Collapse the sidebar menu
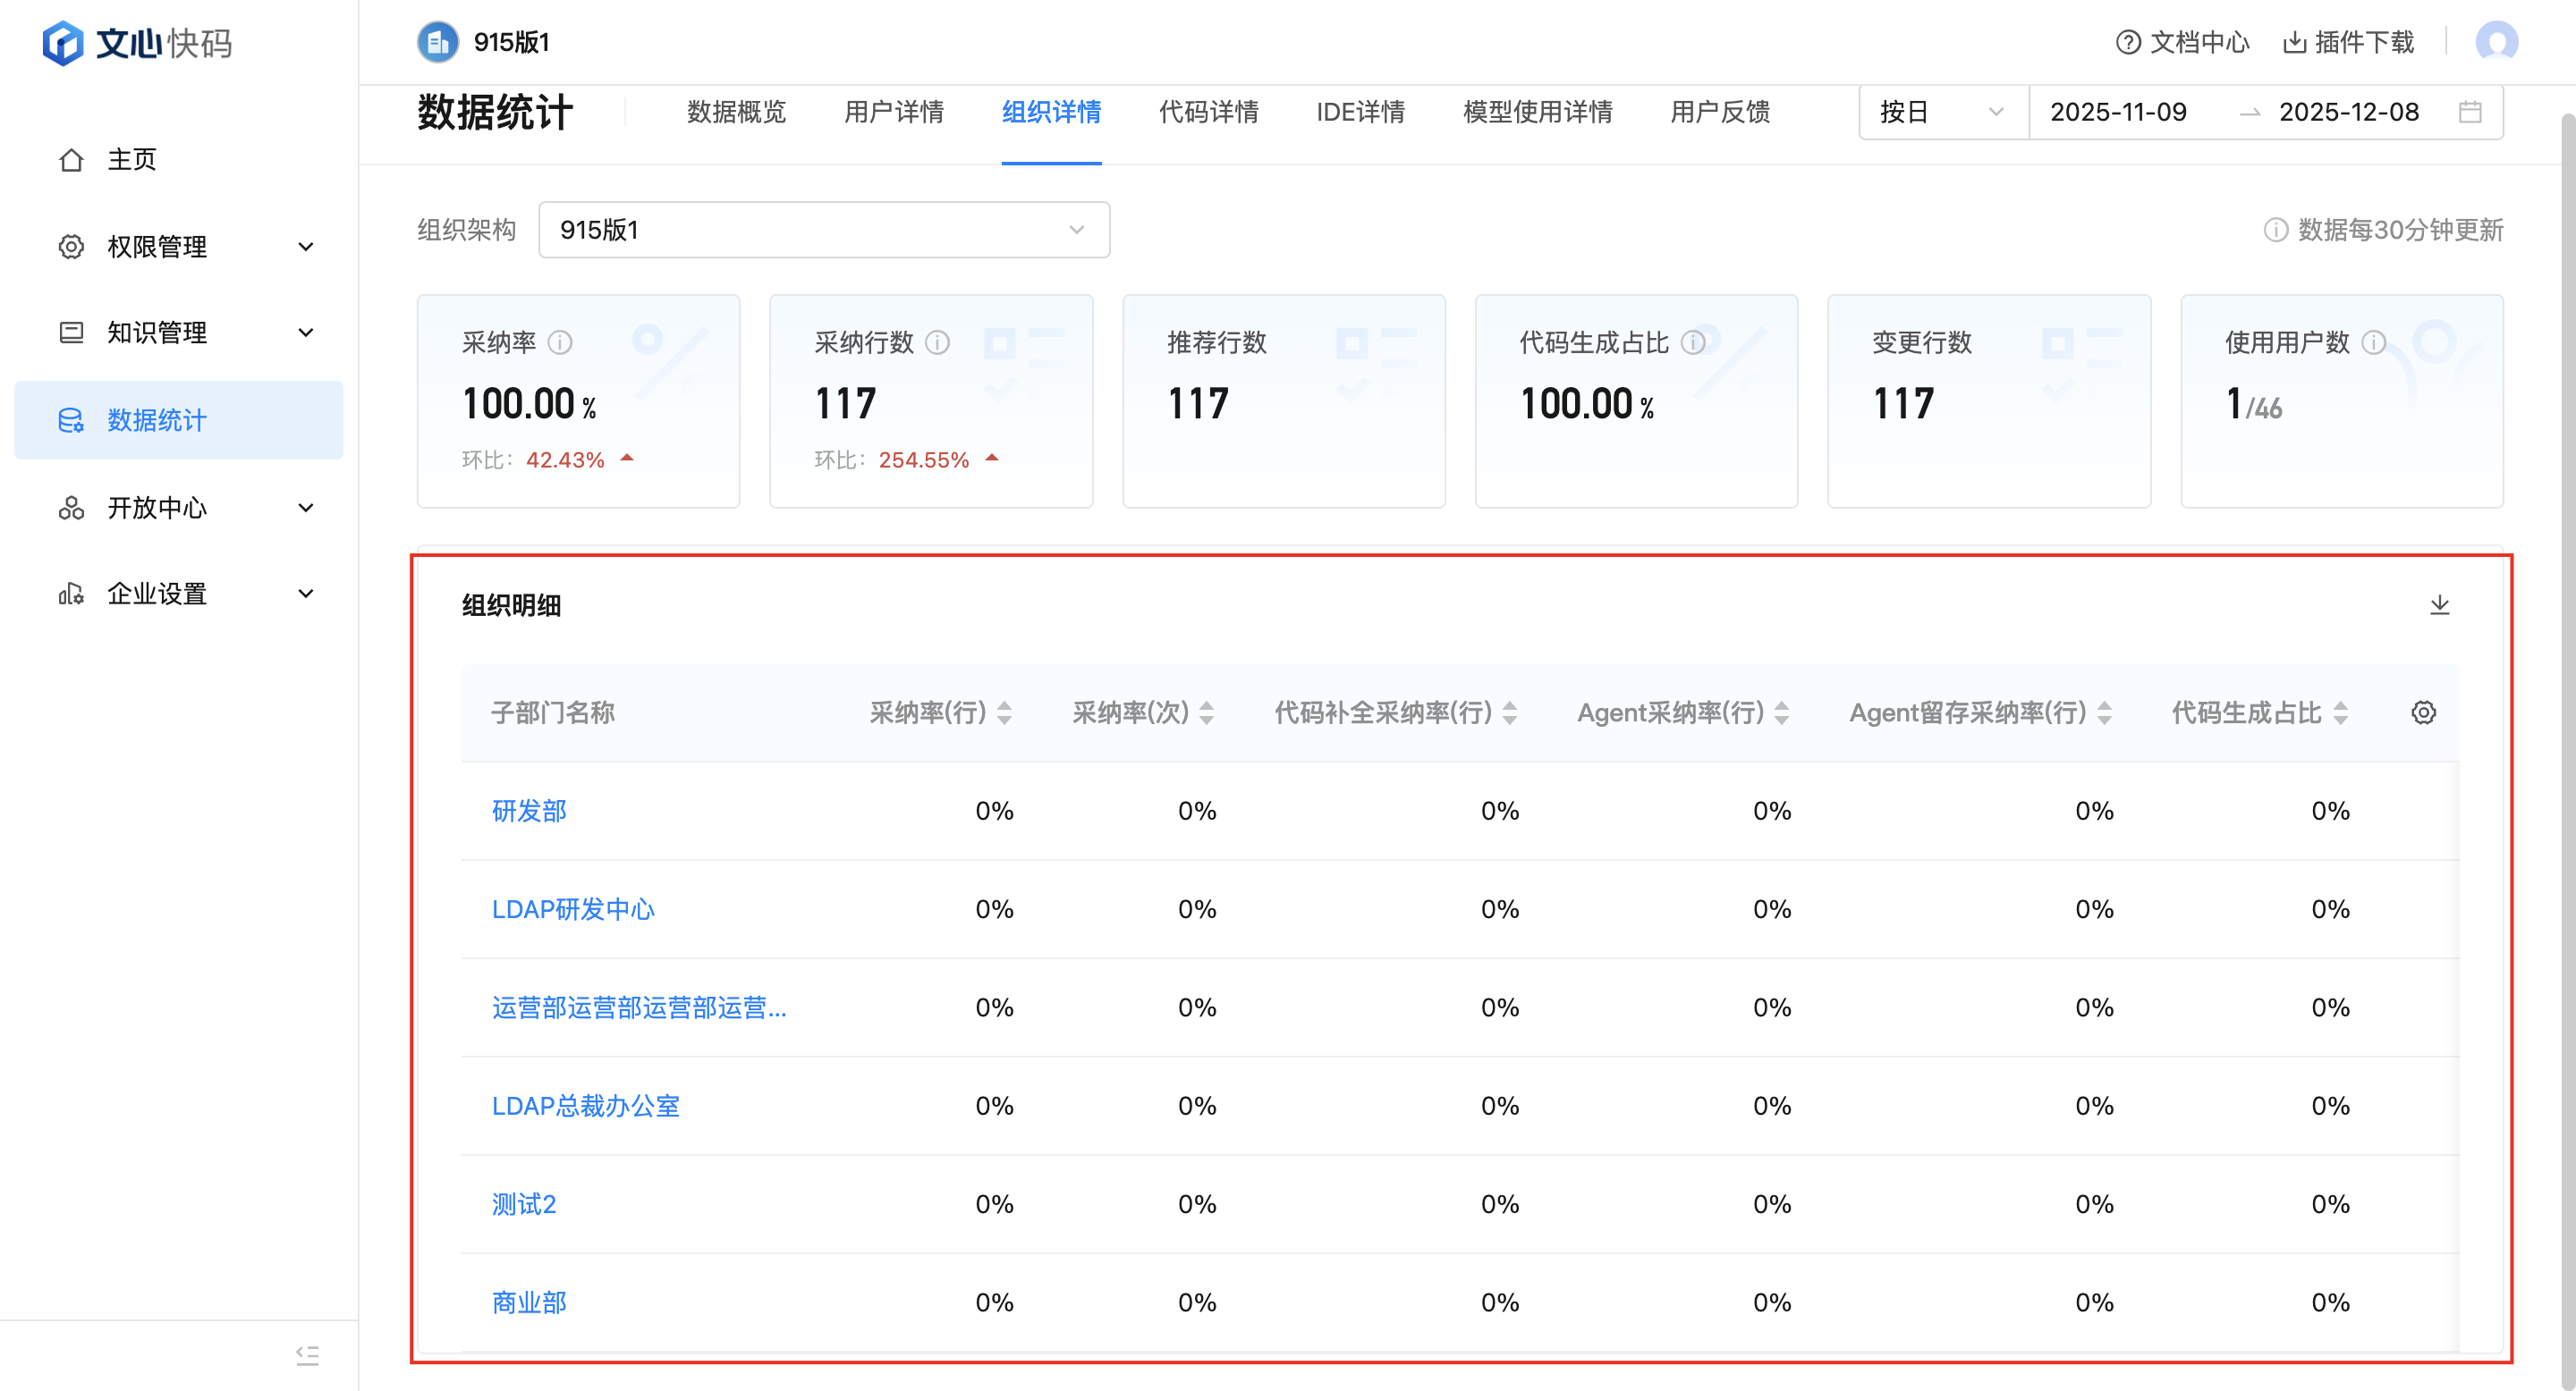Image resolution: width=2576 pixels, height=1391 pixels. click(307, 1355)
